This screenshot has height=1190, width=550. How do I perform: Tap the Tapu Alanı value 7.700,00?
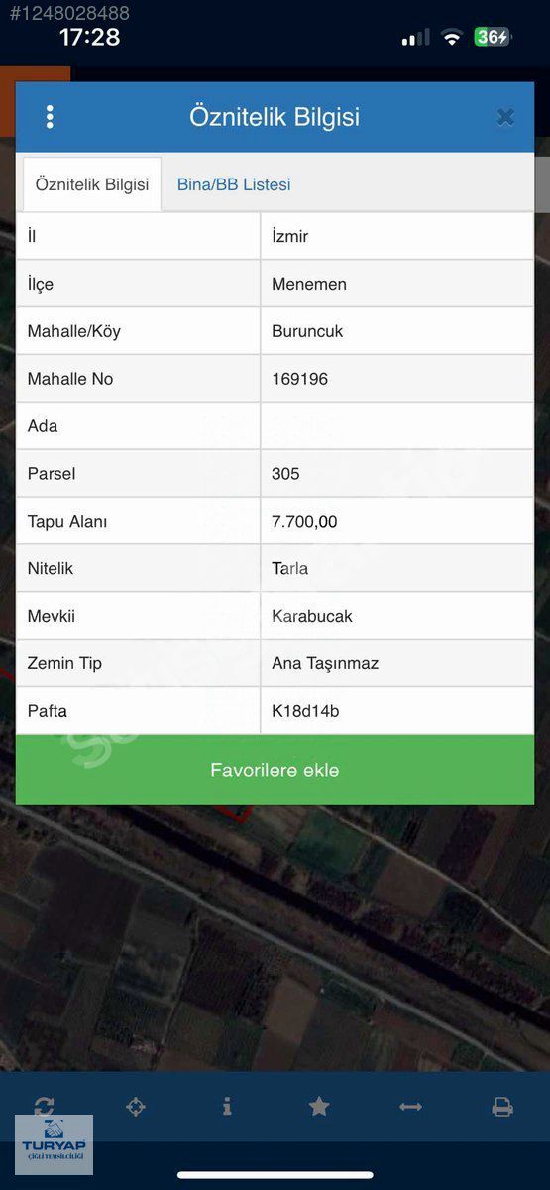pyautogui.click(x=304, y=522)
